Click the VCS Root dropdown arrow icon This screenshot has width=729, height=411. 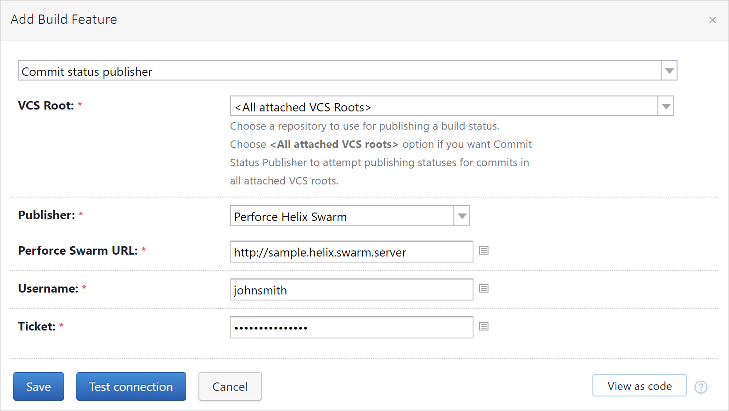(665, 106)
